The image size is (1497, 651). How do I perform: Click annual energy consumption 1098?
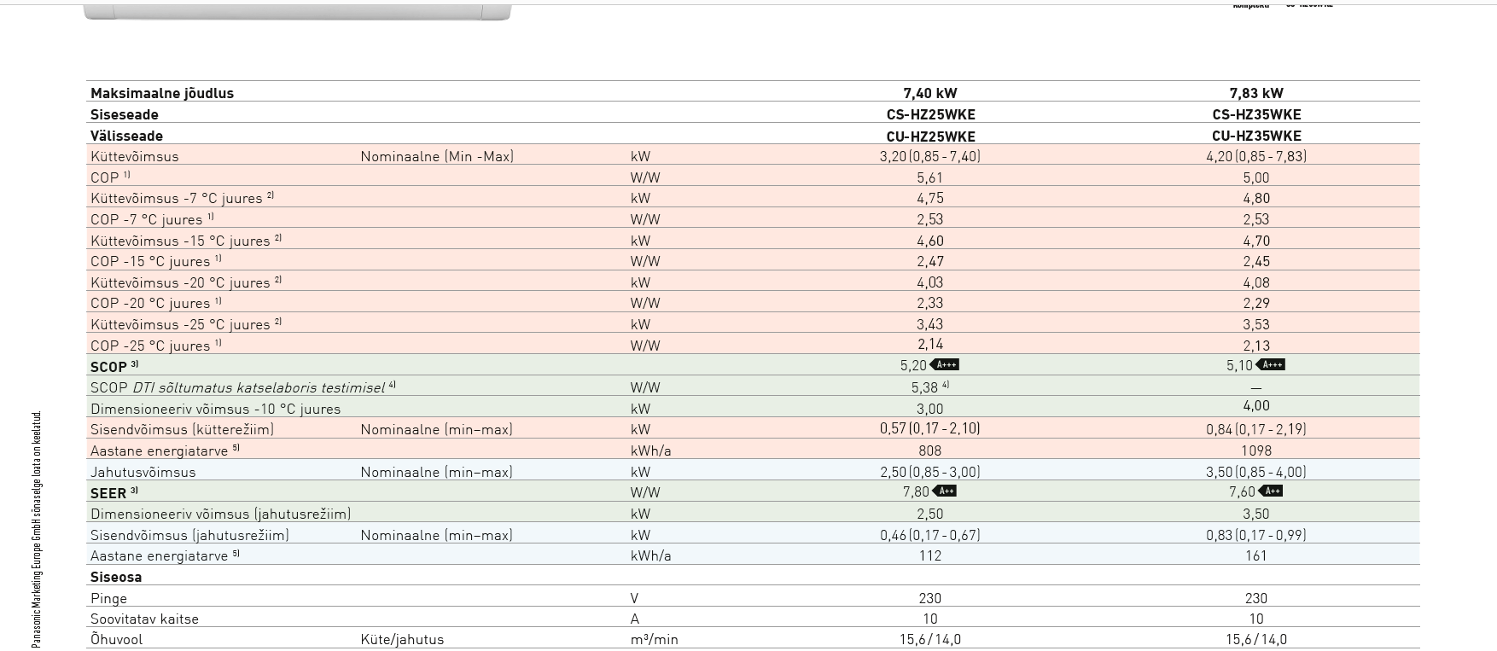pos(1256,450)
